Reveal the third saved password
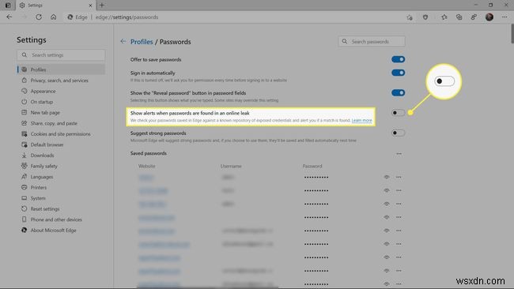This screenshot has width=514, height=289. tap(387, 204)
